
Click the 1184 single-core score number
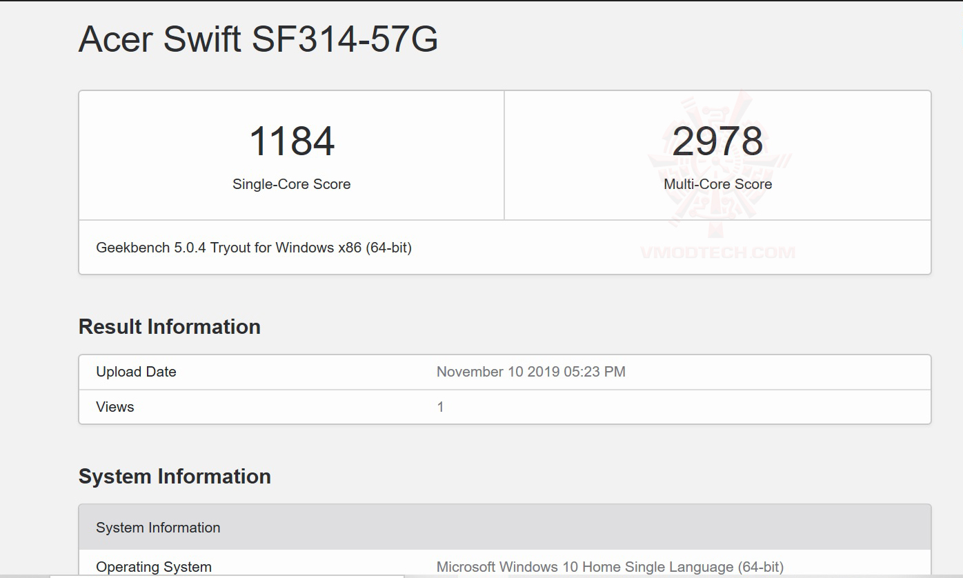tap(292, 141)
